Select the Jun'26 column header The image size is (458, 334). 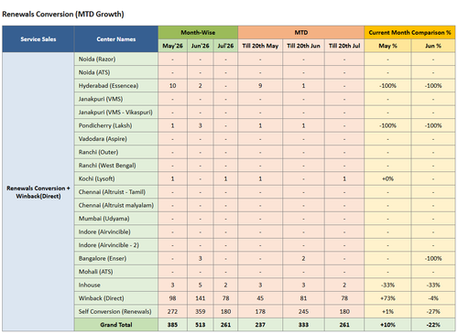(x=201, y=46)
